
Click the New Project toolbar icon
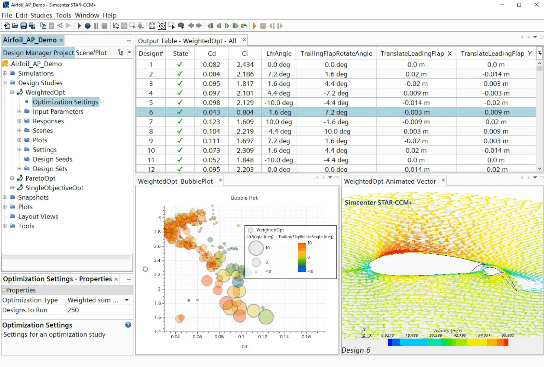click(x=6, y=26)
